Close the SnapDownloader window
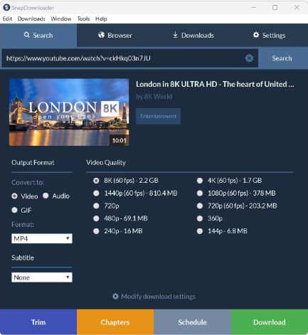Image resolution: width=308 pixels, height=335 pixels. [297, 8]
